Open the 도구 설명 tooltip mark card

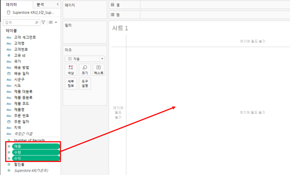tap(85, 84)
